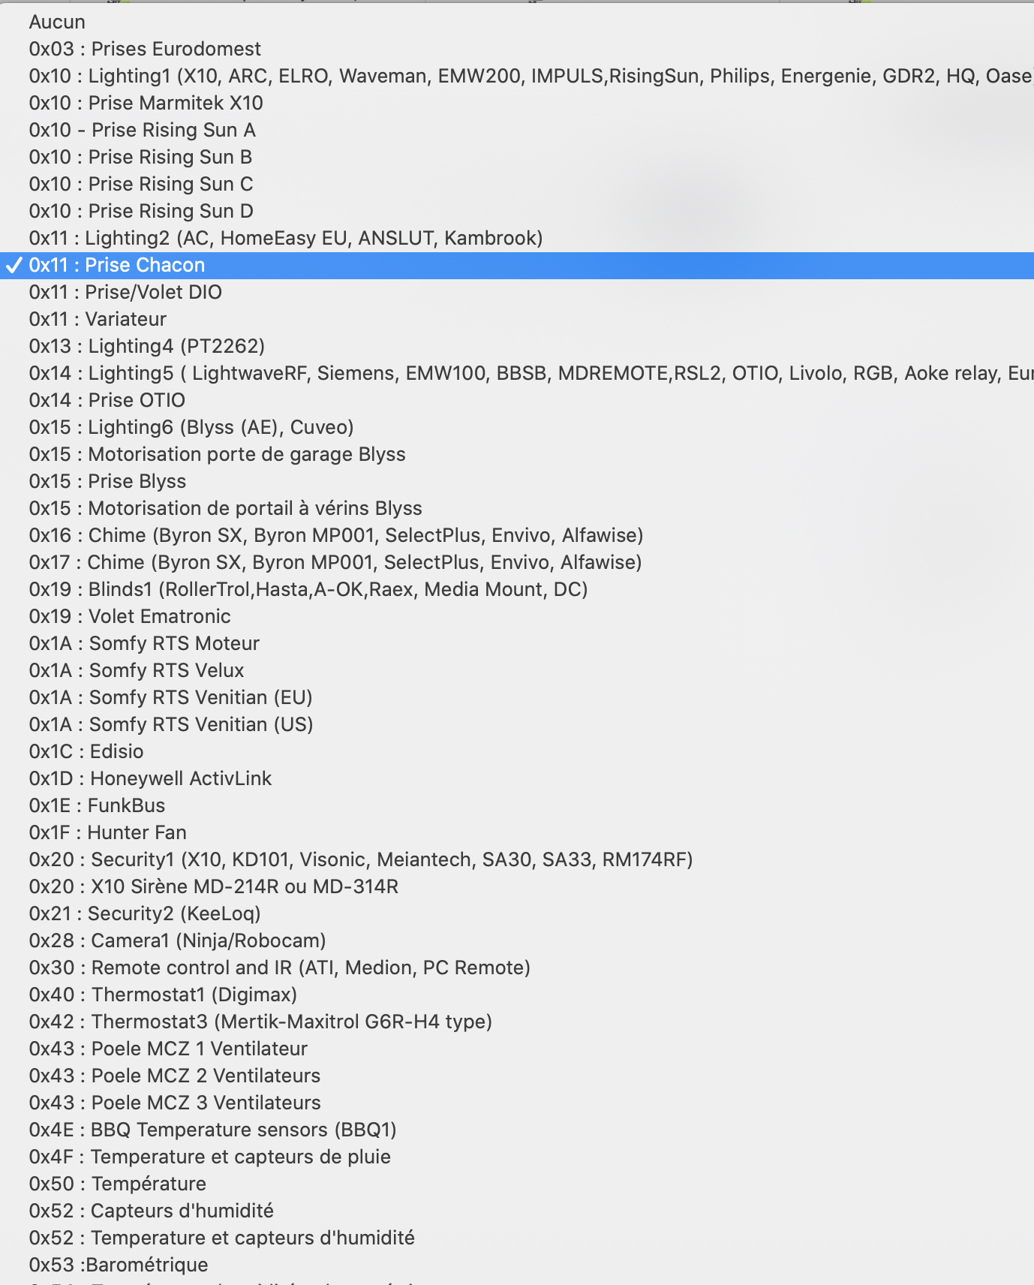This screenshot has width=1034, height=1285.
Task: Pick '0x10 : Prise Marmitek X10'
Action: click(517, 103)
